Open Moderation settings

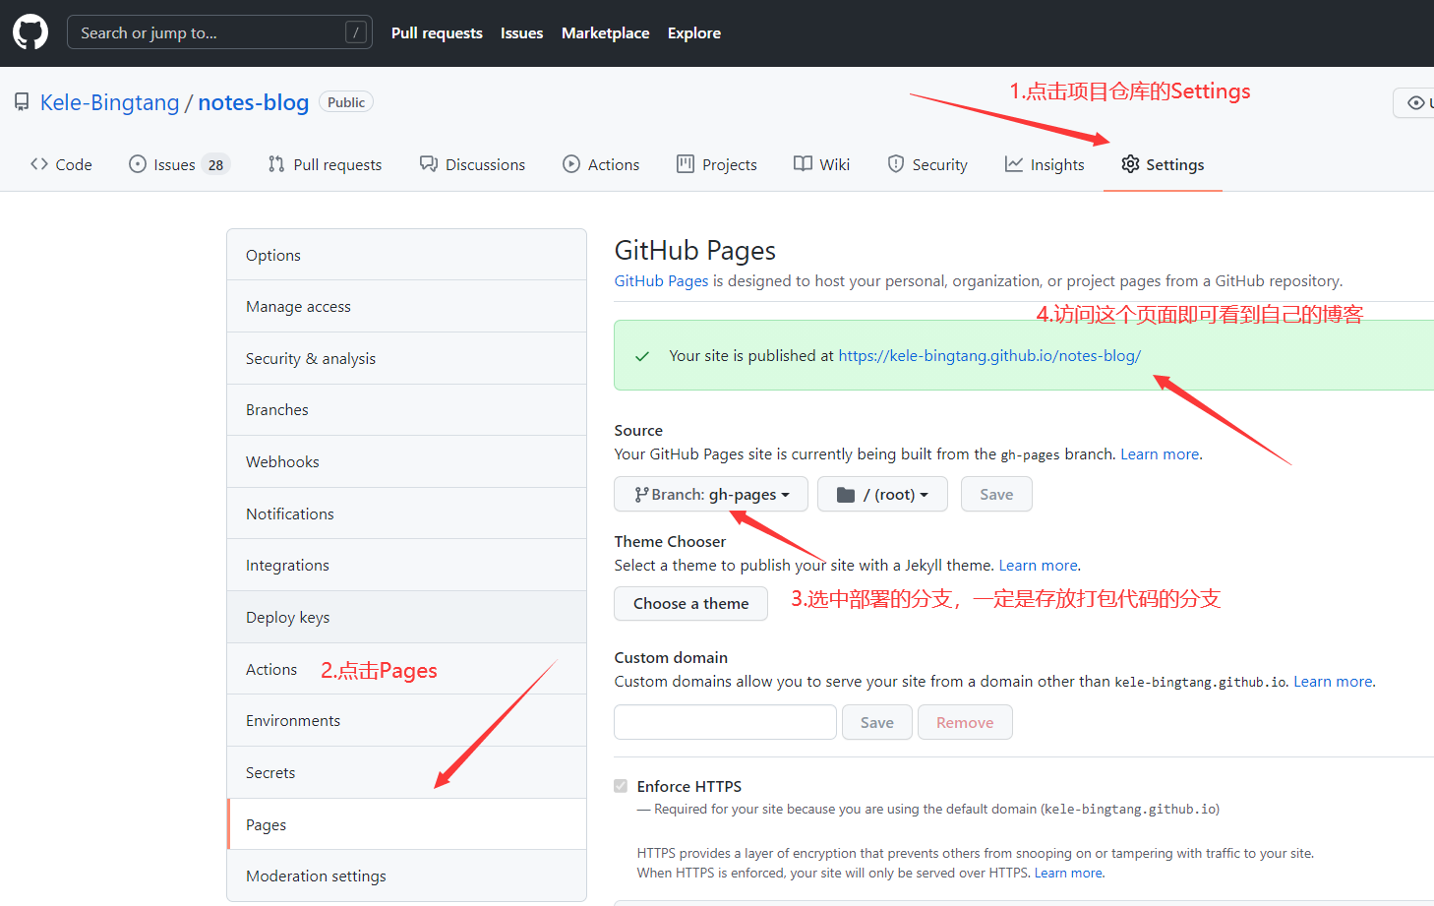coord(406,876)
